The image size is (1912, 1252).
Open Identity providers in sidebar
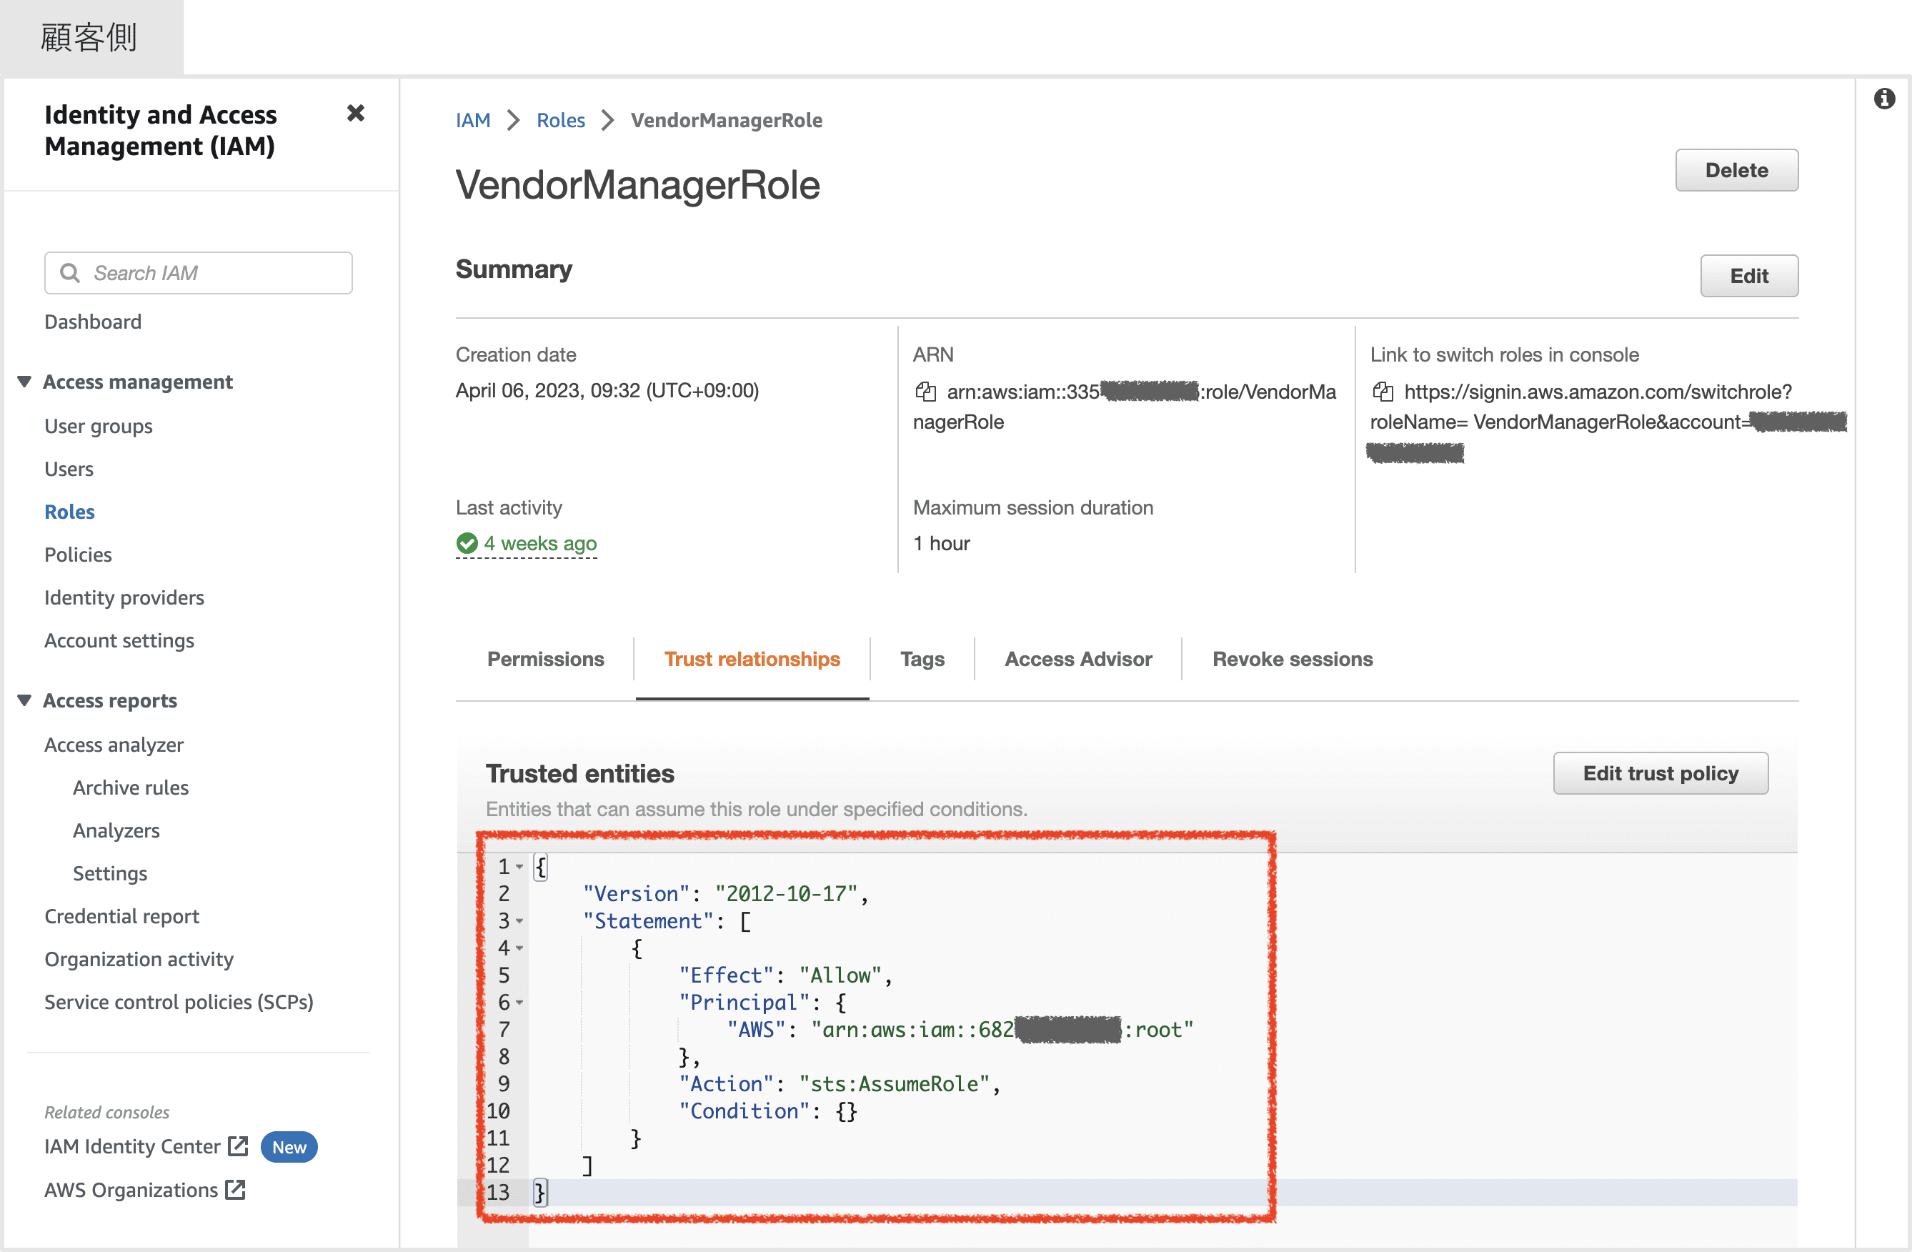[124, 598]
